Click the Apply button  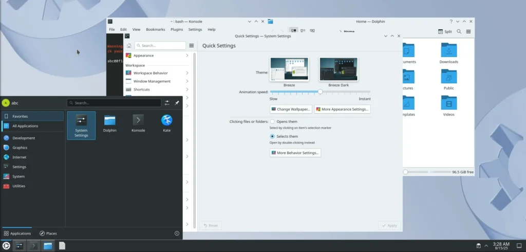pyautogui.click(x=389, y=226)
